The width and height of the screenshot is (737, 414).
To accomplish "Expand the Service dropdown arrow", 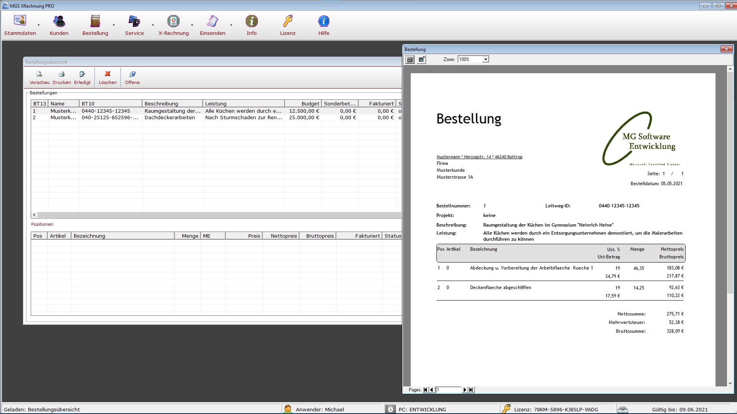I will pos(153,25).
